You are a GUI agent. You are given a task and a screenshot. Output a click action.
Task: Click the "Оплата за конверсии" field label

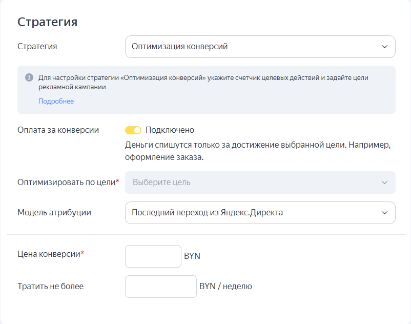click(58, 130)
